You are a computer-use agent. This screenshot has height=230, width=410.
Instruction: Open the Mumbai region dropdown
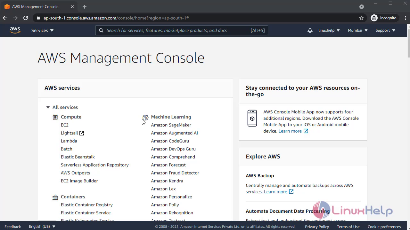tap(358, 30)
